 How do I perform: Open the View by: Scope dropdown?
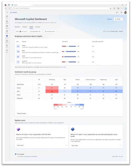(x=22, y=113)
